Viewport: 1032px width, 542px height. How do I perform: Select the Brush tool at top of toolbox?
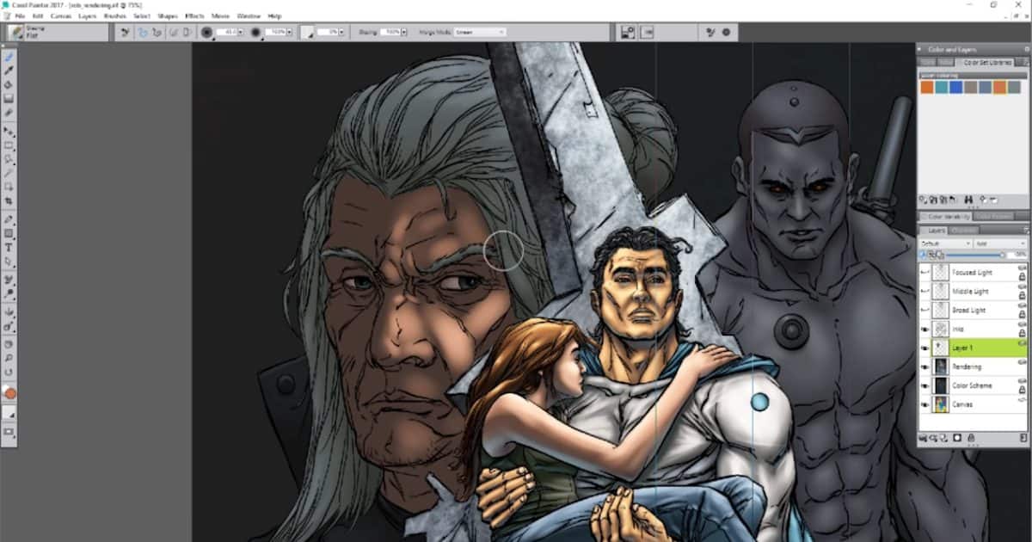point(9,55)
